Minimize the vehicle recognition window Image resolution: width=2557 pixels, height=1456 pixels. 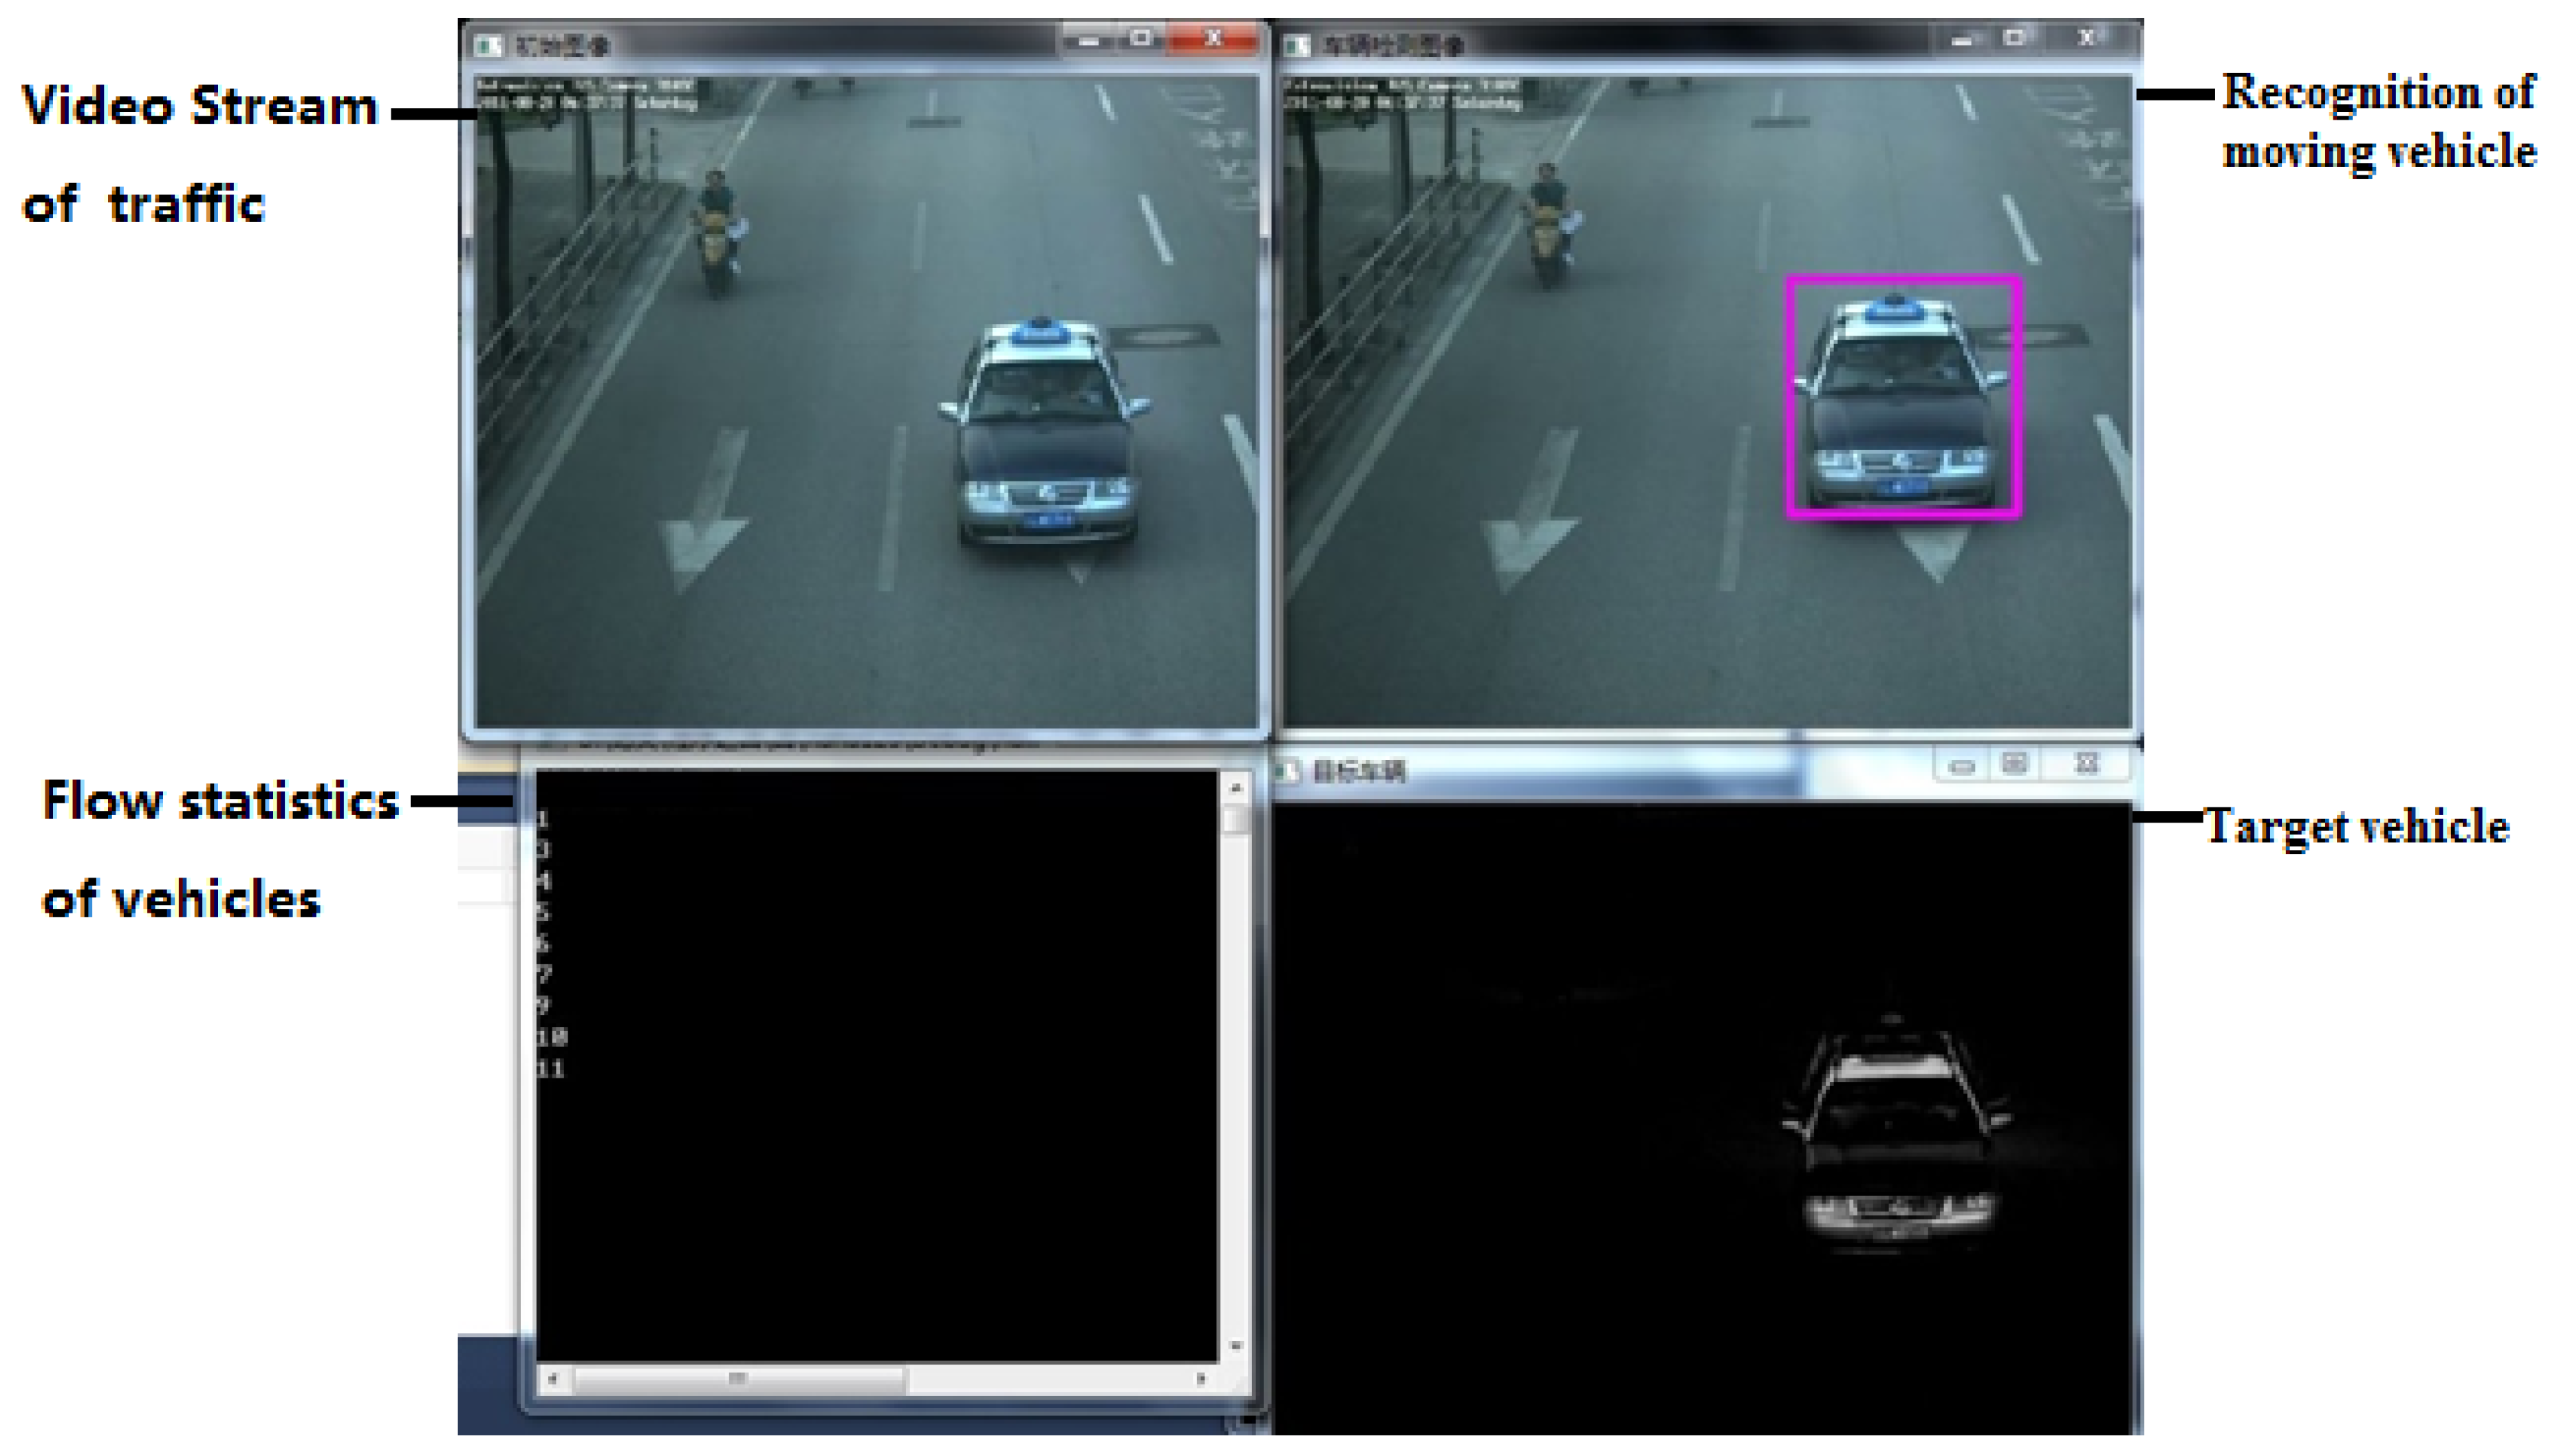pyautogui.click(x=1961, y=40)
